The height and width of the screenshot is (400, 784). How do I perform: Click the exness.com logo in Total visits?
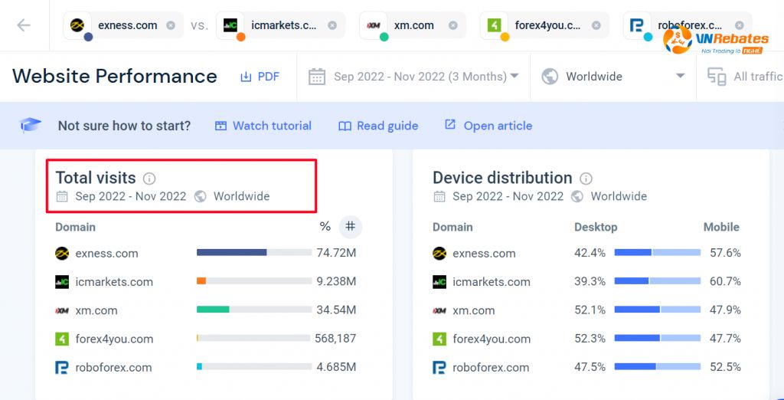(x=62, y=254)
